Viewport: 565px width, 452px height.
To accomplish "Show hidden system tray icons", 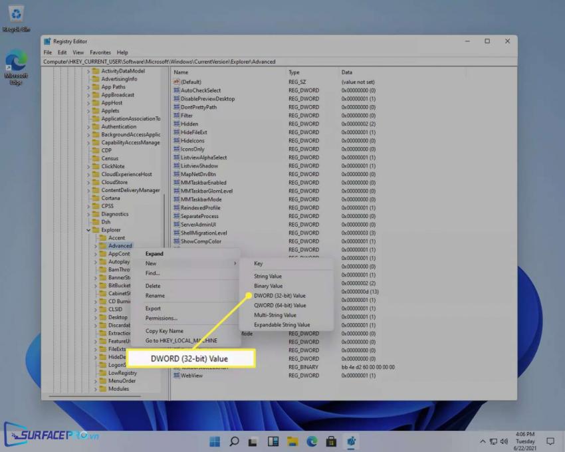I will [483, 441].
